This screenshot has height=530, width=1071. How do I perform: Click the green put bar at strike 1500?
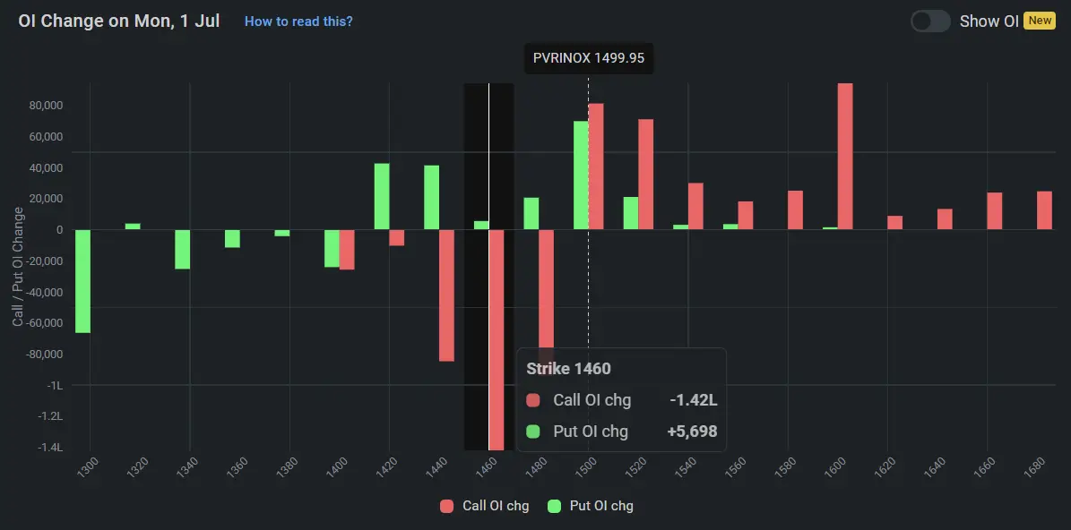pyautogui.click(x=581, y=175)
